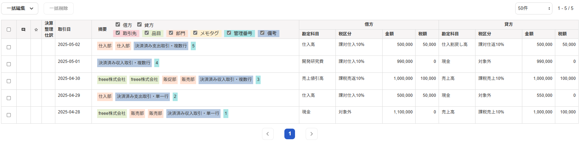Uncheck the 部門 tag filter

171,33
